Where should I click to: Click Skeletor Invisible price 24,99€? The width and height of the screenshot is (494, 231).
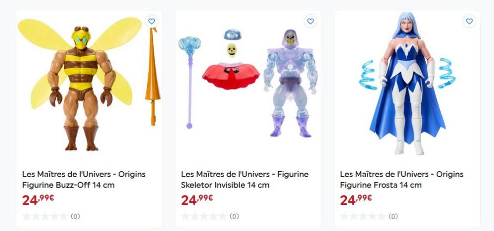[197, 200]
